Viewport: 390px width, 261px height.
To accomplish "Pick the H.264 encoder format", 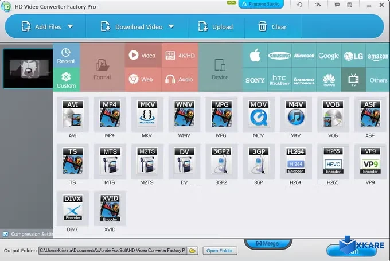I will [x=296, y=161].
